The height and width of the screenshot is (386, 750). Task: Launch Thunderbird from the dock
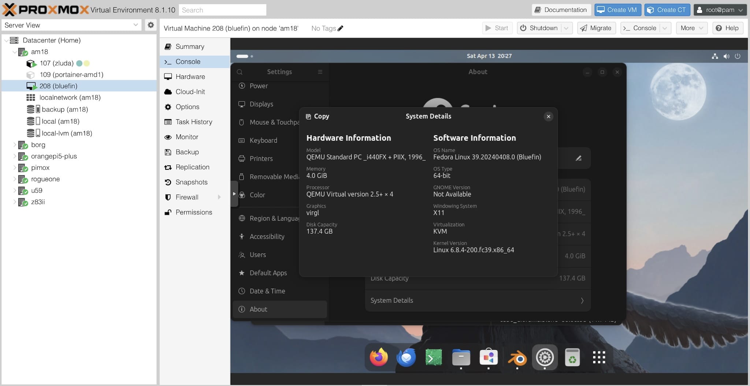tap(406, 357)
